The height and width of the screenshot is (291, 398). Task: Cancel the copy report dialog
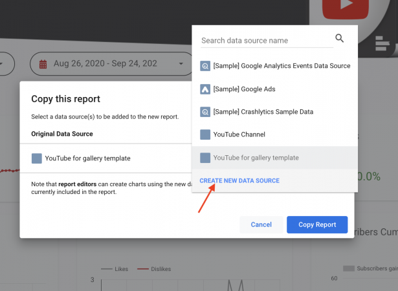tap(261, 224)
